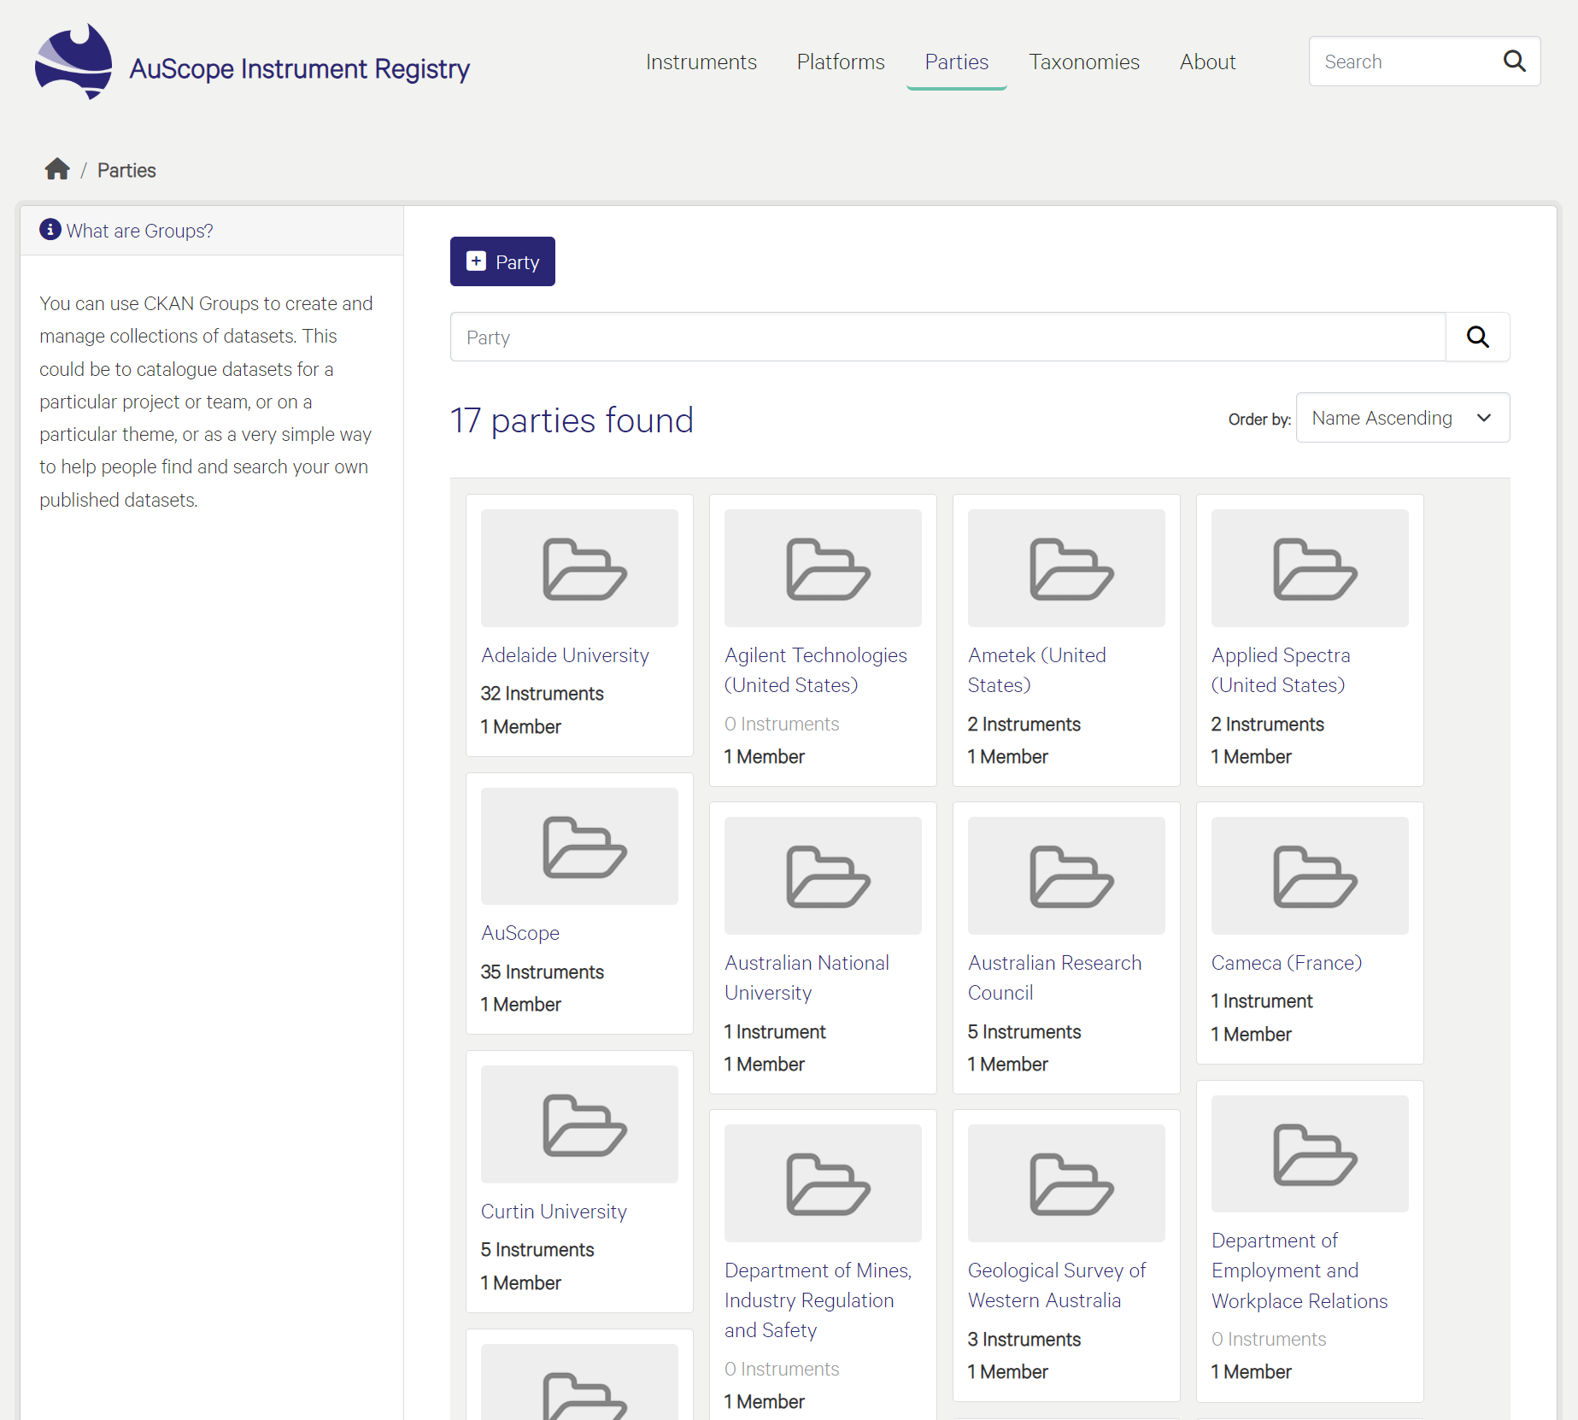Open the Order by Name Ascending dropdown

pos(1402,418)
